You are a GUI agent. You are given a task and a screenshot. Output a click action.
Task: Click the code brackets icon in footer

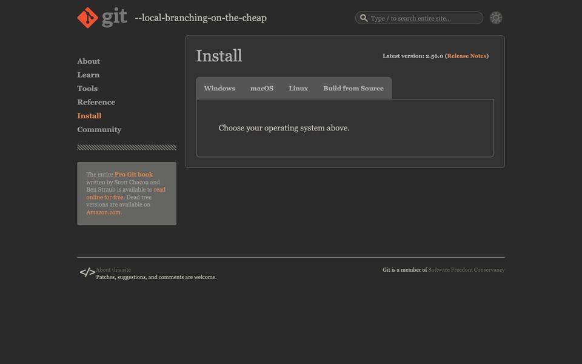click(87, 272)
